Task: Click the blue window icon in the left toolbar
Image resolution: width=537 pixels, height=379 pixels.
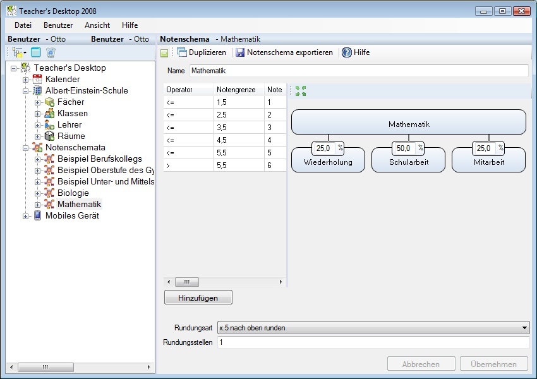Action: (x=36, y=52)
